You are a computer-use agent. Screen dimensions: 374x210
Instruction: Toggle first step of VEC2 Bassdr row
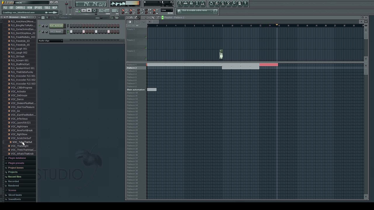tap(71, 32)
